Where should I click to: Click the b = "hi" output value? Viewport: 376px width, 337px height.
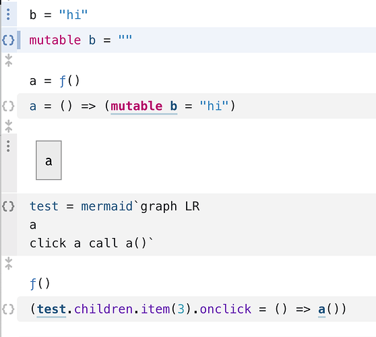[59, 15]
